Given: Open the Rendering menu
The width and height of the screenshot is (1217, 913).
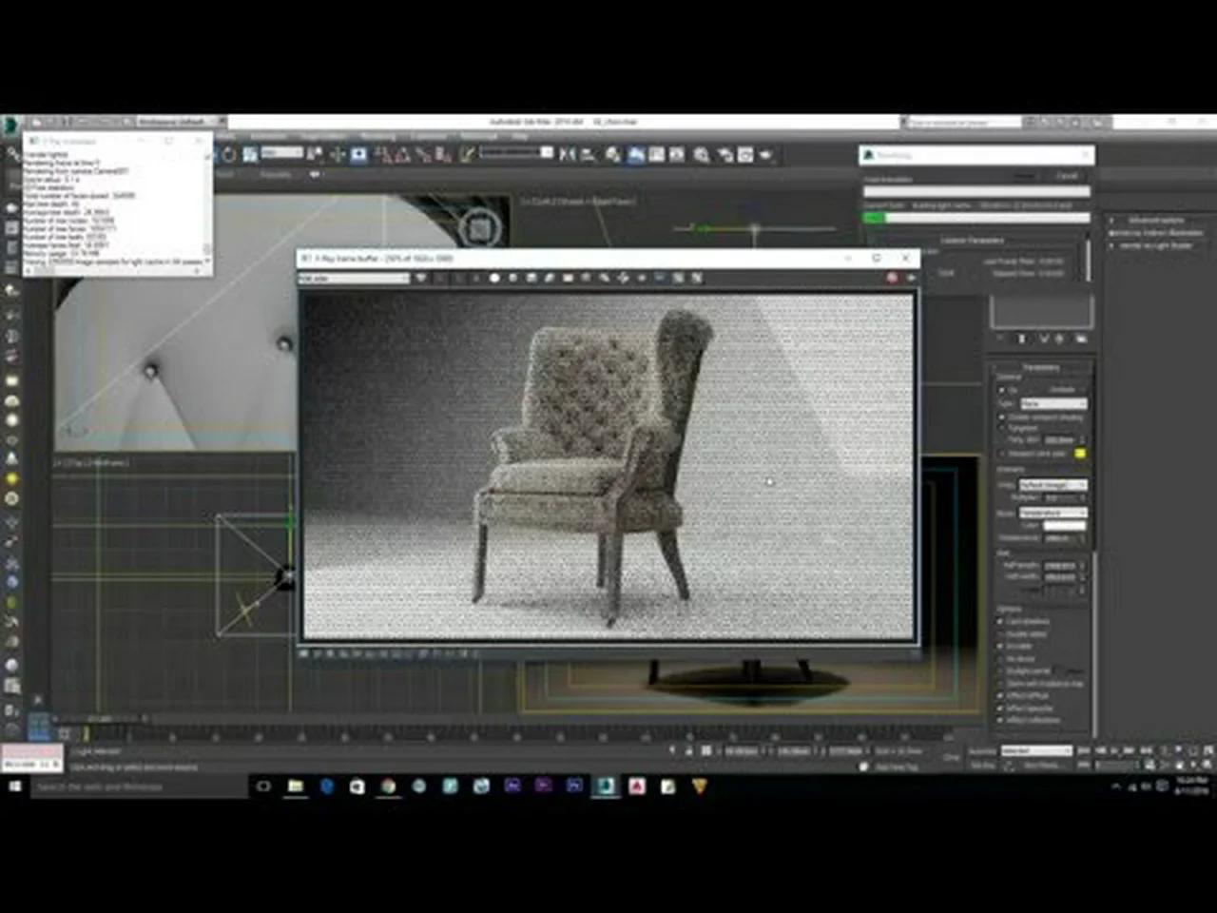Looking at the screenshot, I should [377, 136].
